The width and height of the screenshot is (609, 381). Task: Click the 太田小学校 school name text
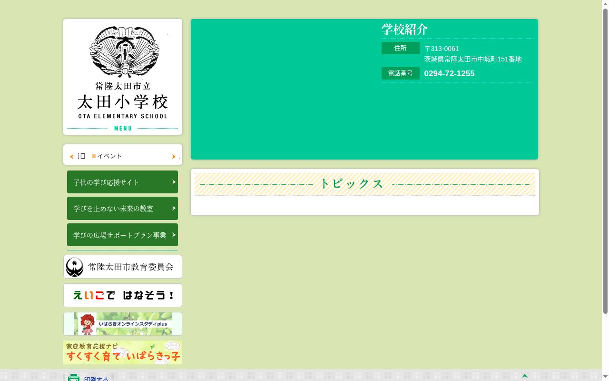(123, 101)
